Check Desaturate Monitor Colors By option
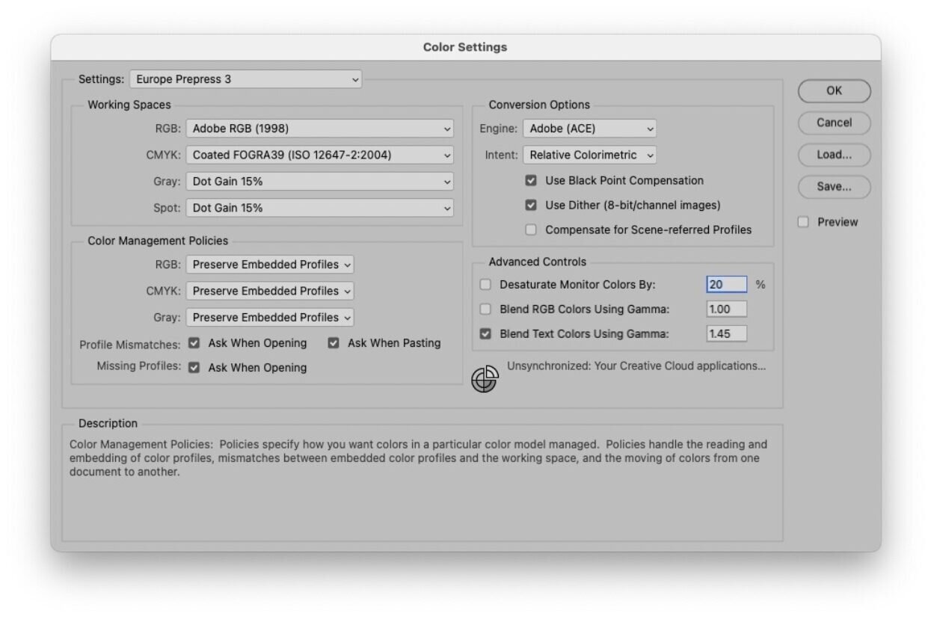931x619 pixels. (x=485, y=285)
